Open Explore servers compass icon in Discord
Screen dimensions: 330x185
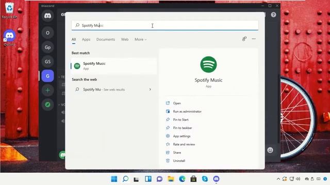[x=47, y=104]
